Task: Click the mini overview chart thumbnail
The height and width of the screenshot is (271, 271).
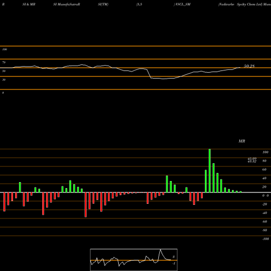Action: [134, 260]
